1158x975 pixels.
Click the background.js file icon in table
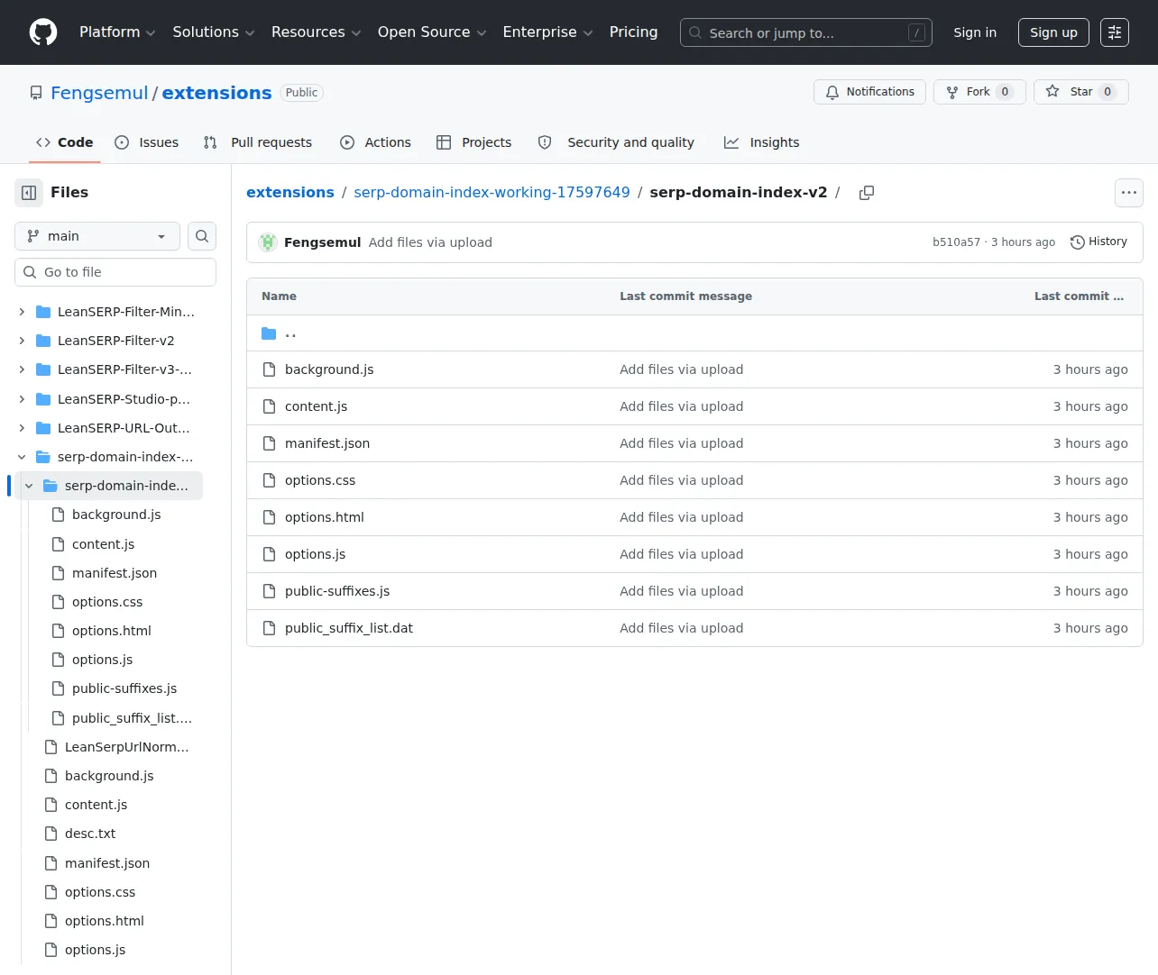269,369
